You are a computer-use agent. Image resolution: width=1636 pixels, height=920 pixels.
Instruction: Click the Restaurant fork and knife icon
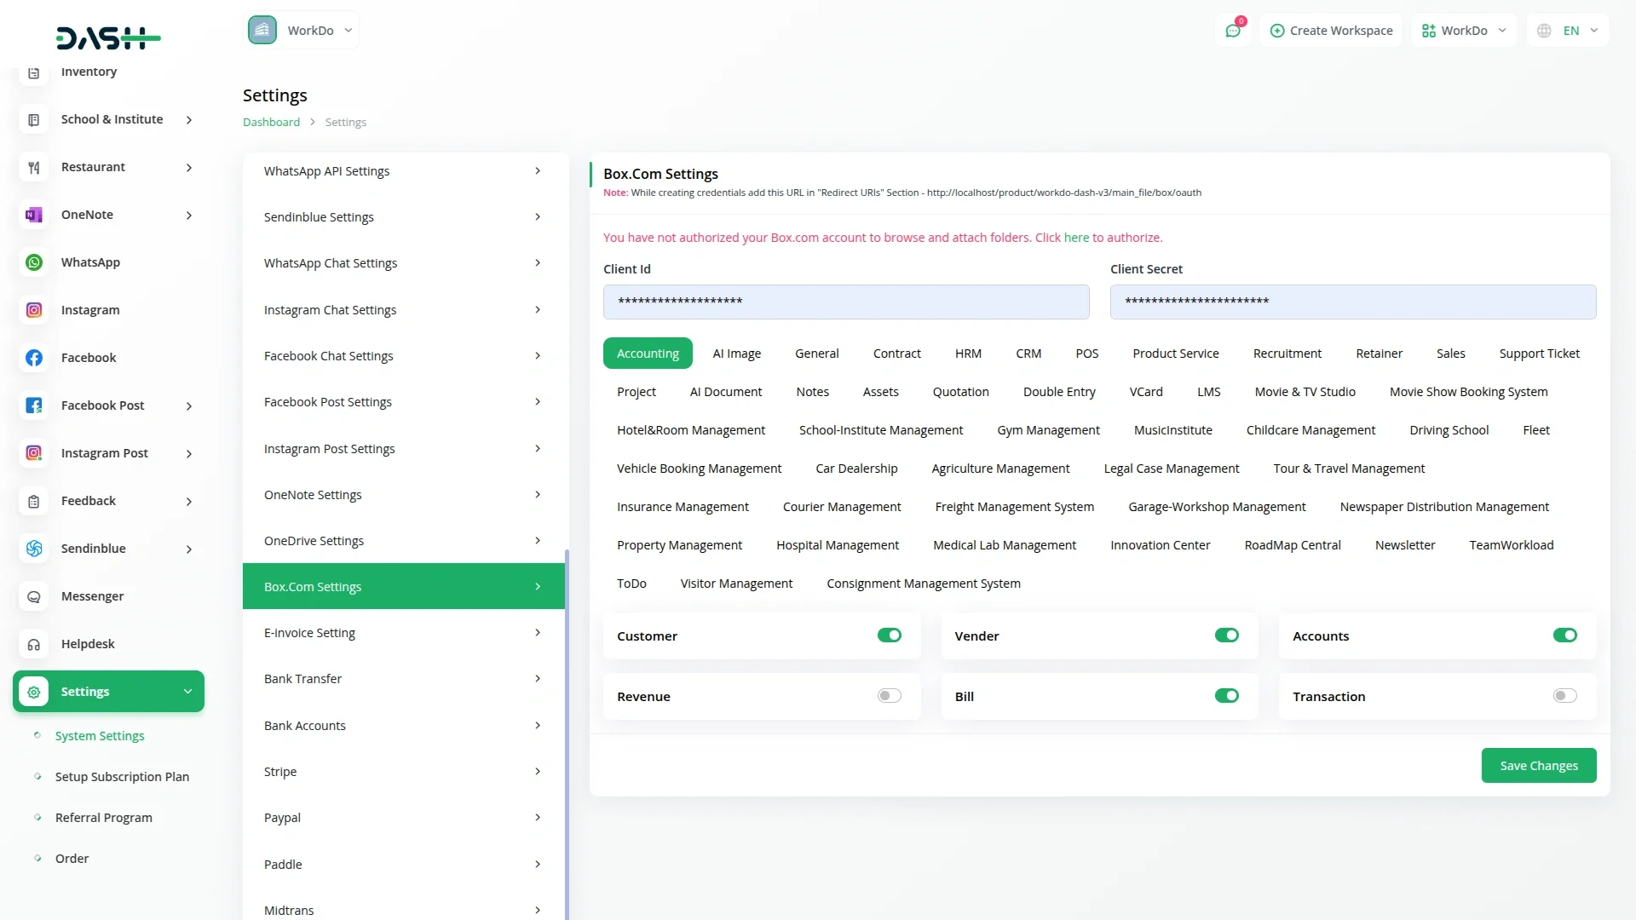click(34, 167)
